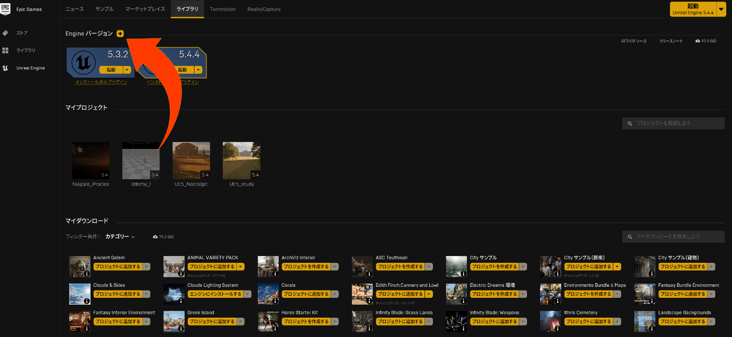Click the Unreal Engine logo in sidebar
732x337 pixels.
pyautogui.click(x=5, y=68)
